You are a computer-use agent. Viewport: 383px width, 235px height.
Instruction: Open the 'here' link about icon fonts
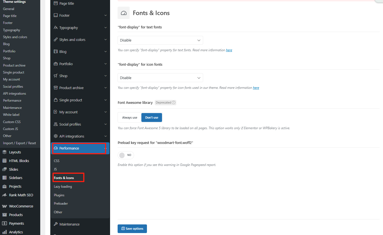(x=256, y=87)
